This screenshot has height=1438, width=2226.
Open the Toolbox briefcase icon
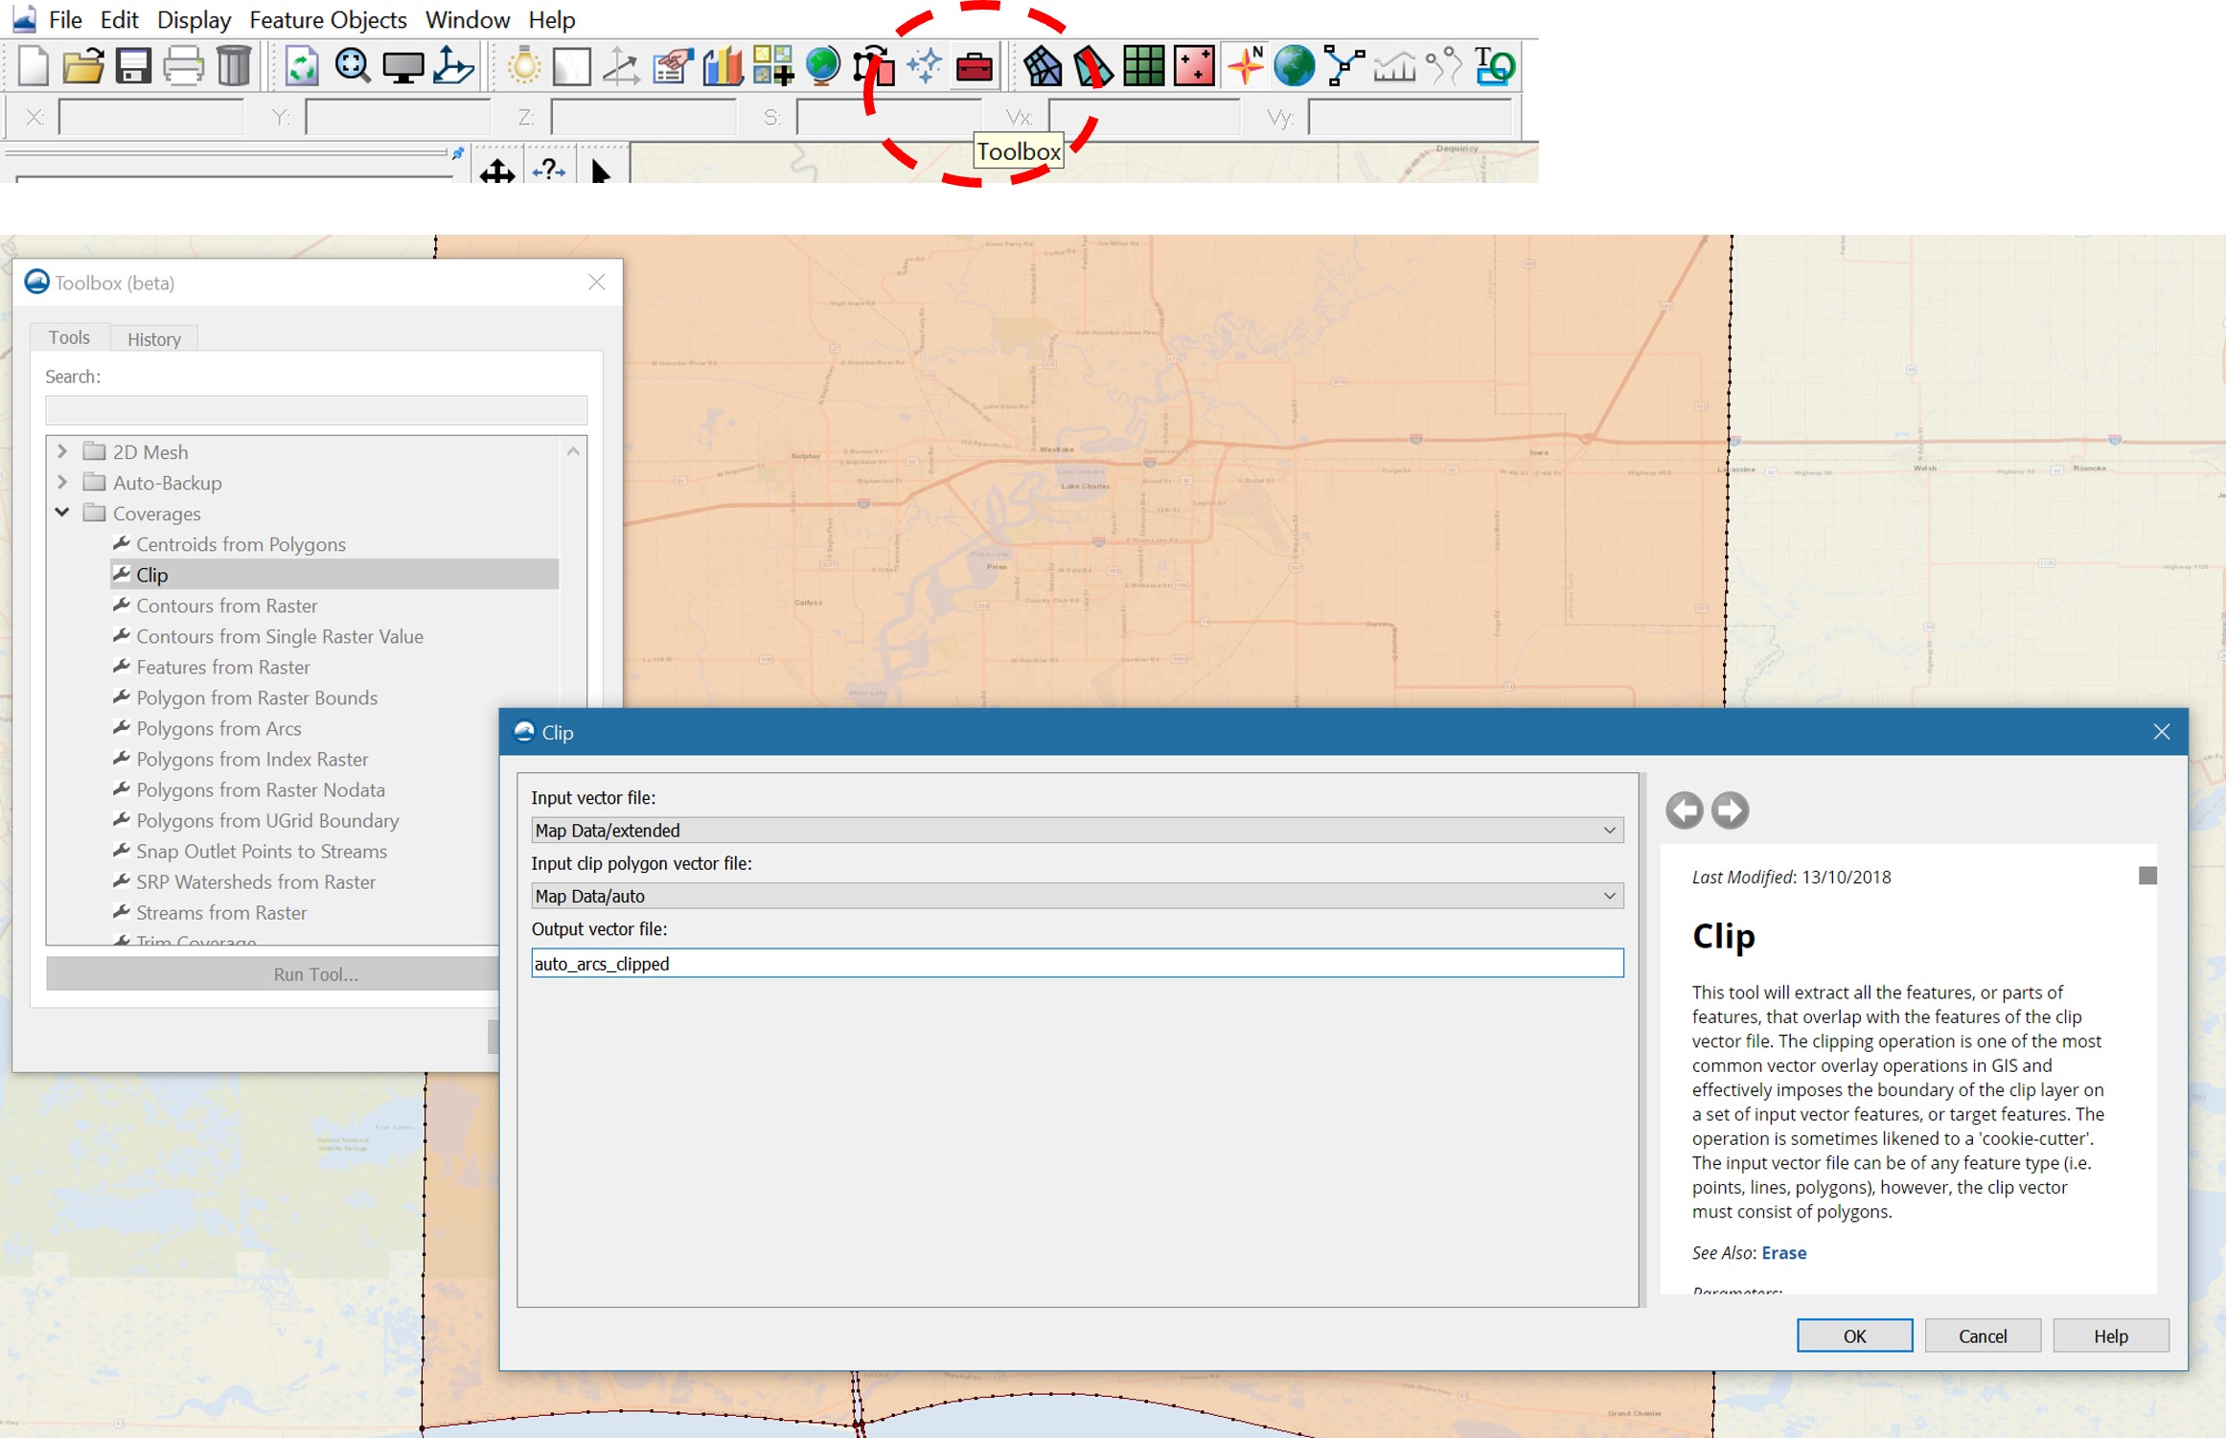click(974, 67)
